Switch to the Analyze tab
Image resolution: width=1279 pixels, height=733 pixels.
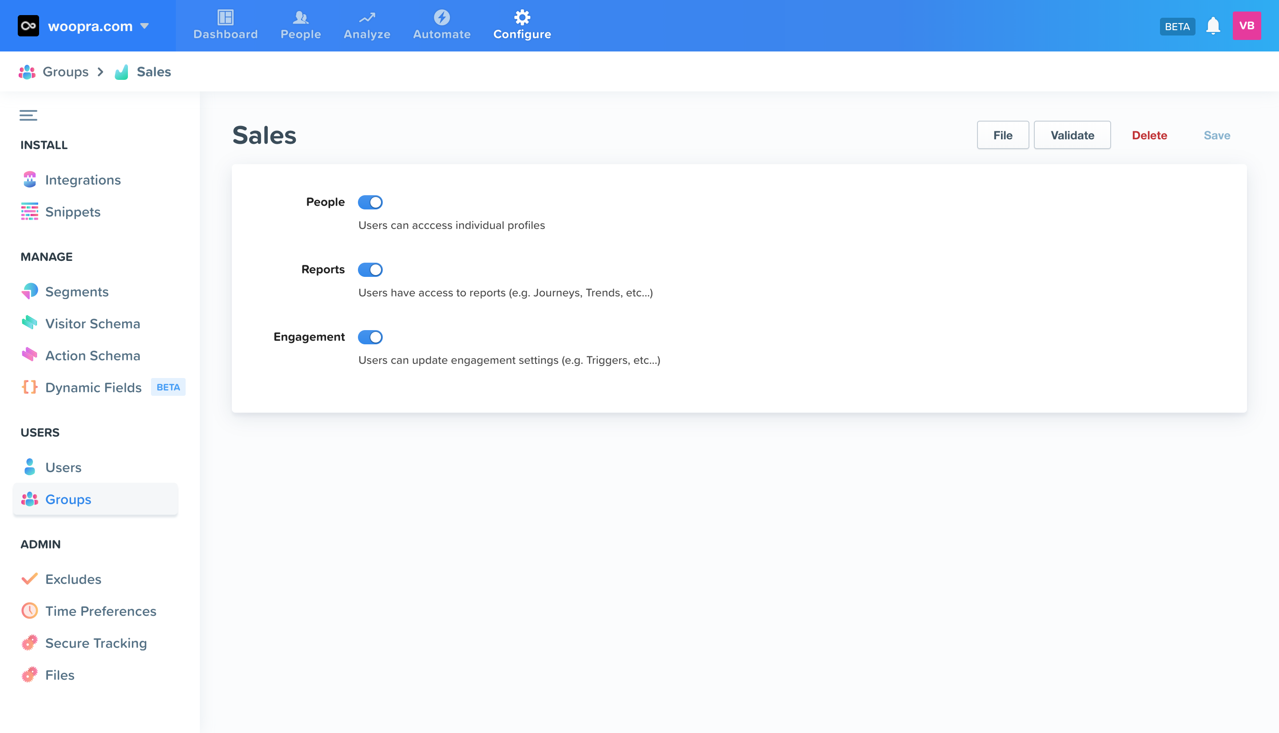(x=367, y=26)
